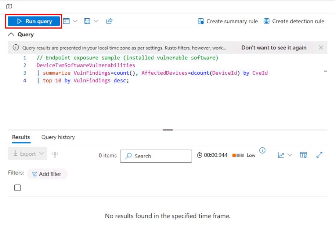This screenshot has width=336, height=233.
Task: Open the save query dropdown
Action: point(91,21)
